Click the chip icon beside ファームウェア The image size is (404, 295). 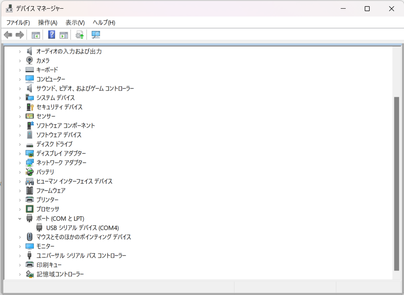(30, 191)
